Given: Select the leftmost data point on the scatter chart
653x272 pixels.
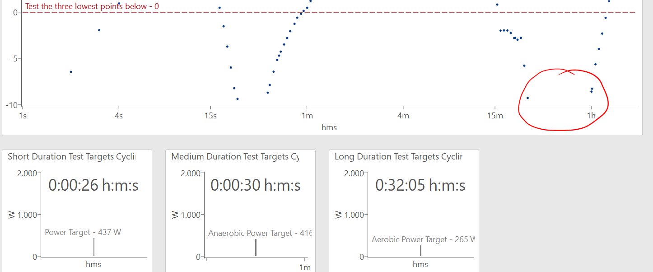Looking at the screenshot, I should click(71, 72).
